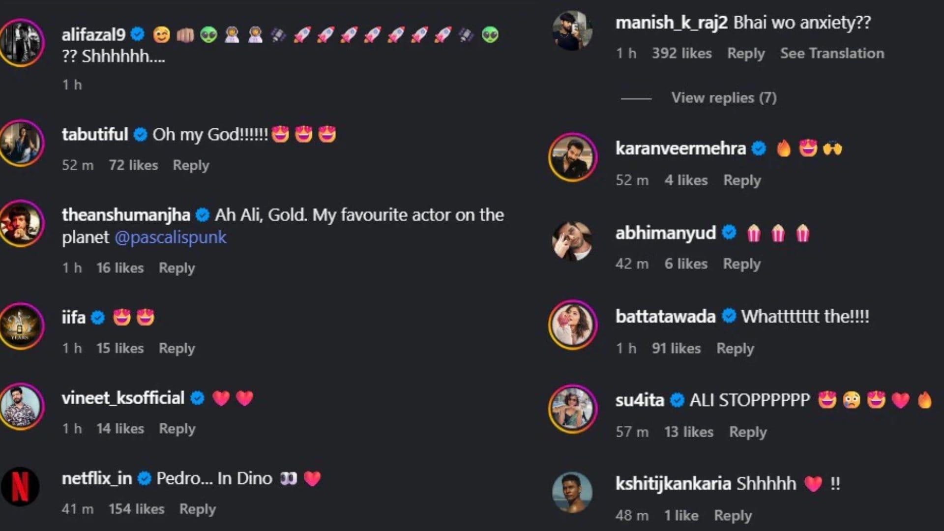Open the @pascalispunk mention link
This screenshot has height=531, width=944.
coord(170,237)
